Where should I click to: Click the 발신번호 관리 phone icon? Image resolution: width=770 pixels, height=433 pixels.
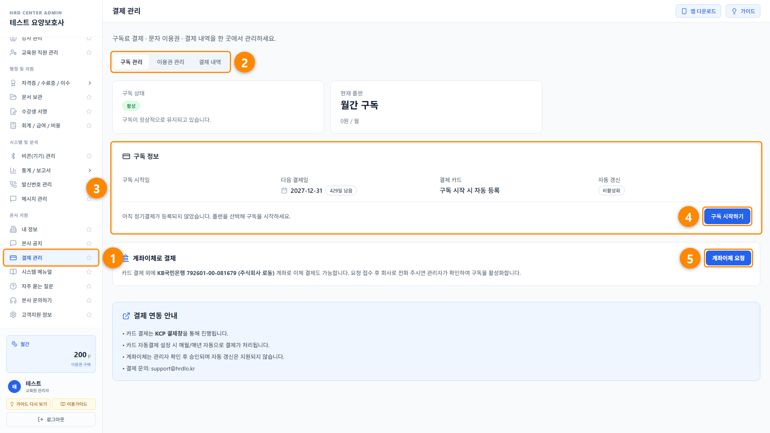13,184
